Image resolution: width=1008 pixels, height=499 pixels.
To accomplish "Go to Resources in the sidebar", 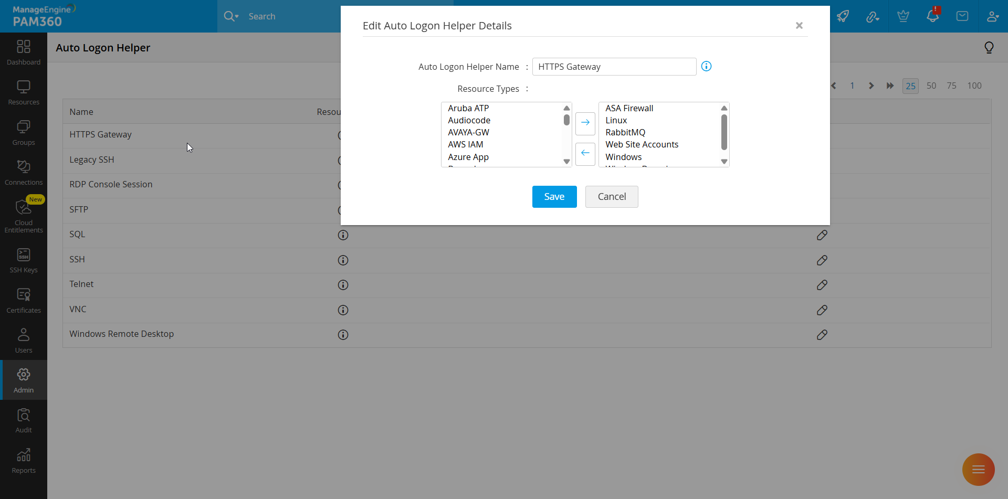I will point(24,93).
